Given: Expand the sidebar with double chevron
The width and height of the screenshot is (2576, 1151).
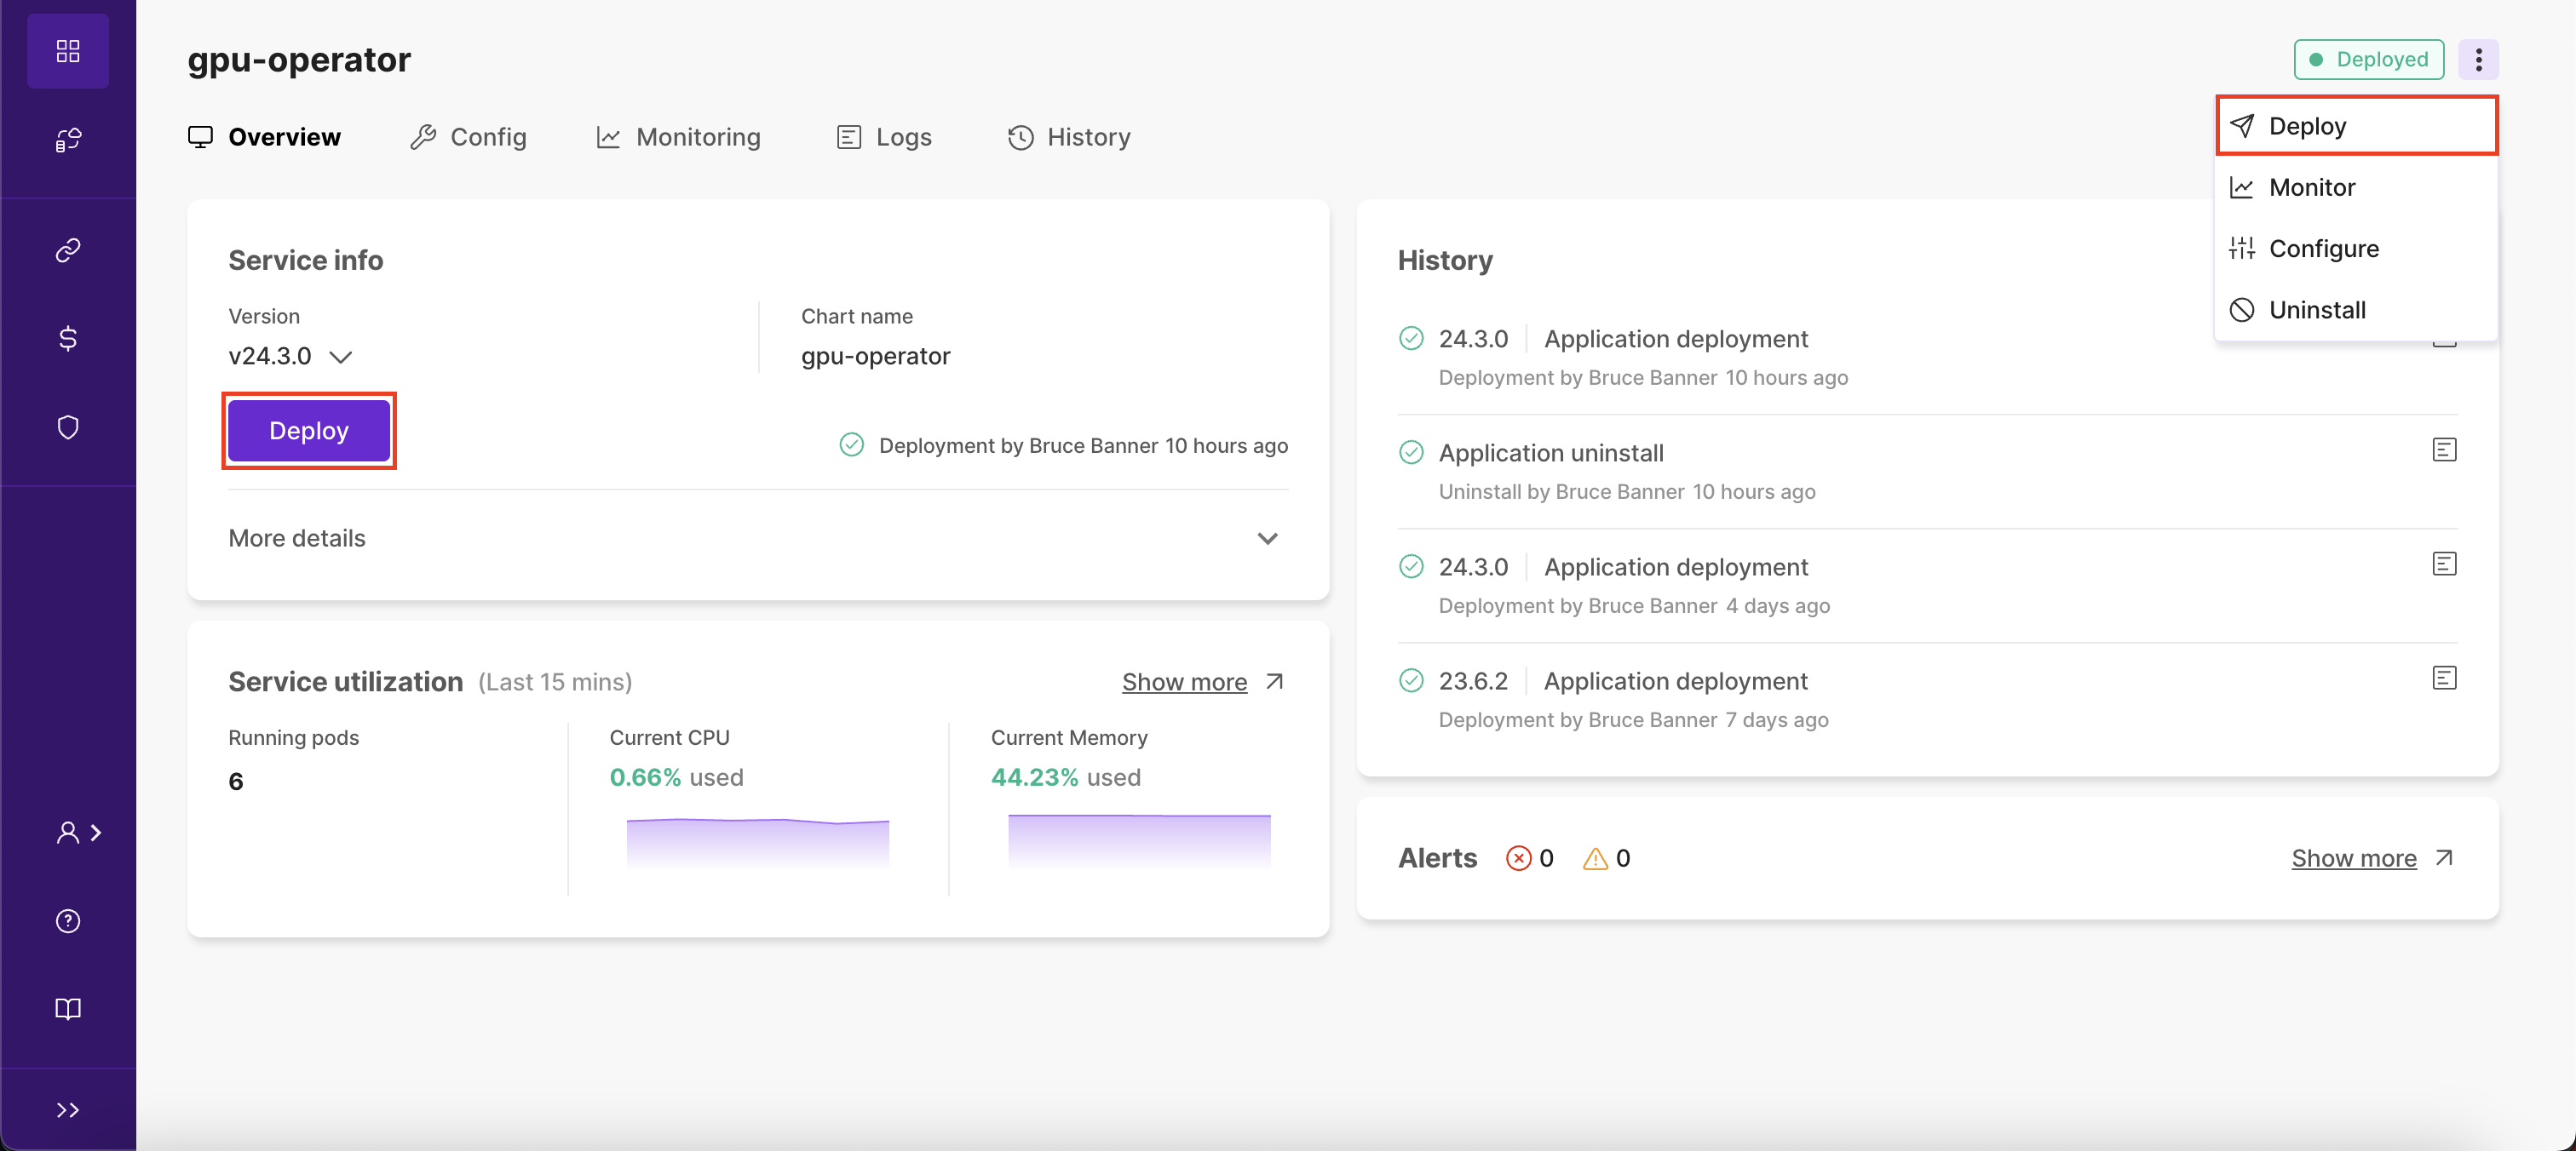Looking at the screenshot, I should (x=68, y=1110).
